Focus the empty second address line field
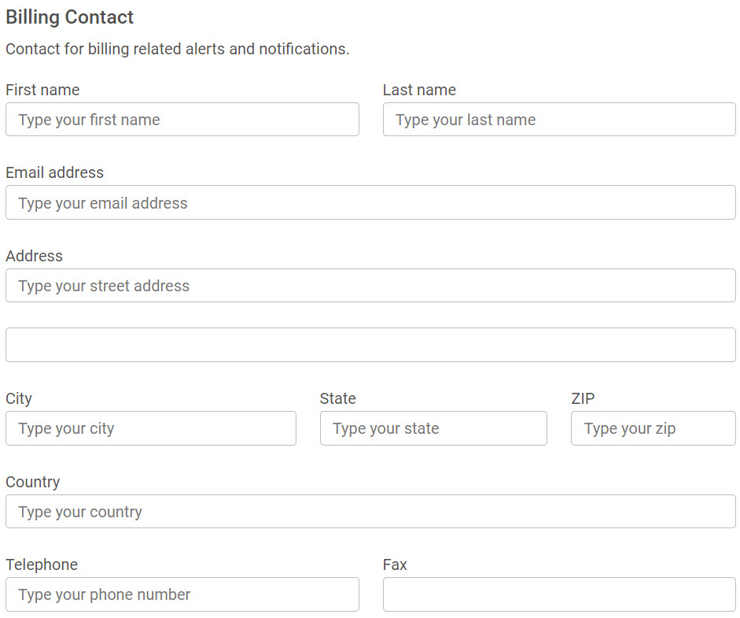 click(370, 345)
